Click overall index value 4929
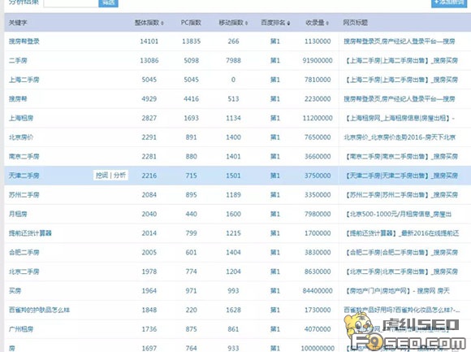Viewport: 471px width, 352px height. pos(149,99)
